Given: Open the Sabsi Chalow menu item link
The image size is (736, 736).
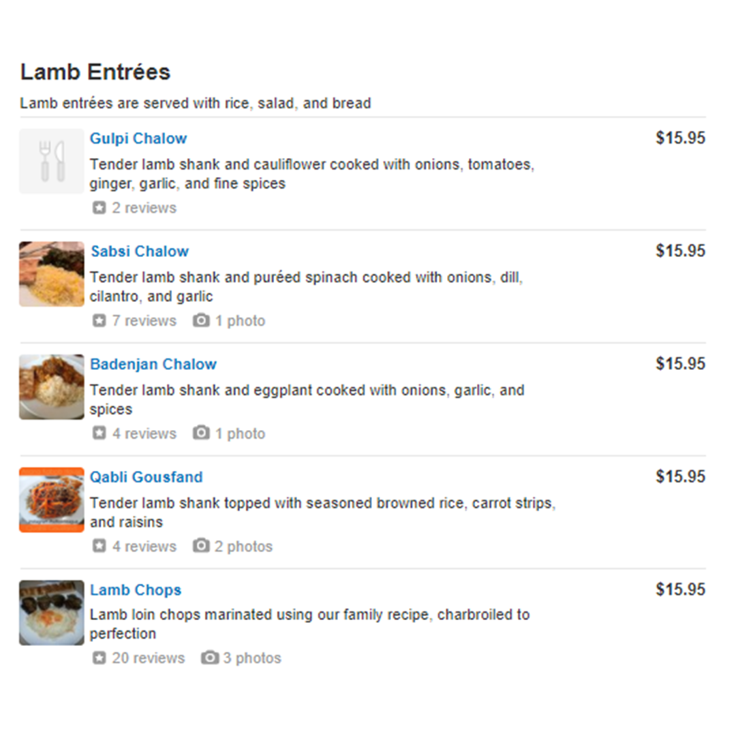Looking at the screenshot, I should pos(140,251).
